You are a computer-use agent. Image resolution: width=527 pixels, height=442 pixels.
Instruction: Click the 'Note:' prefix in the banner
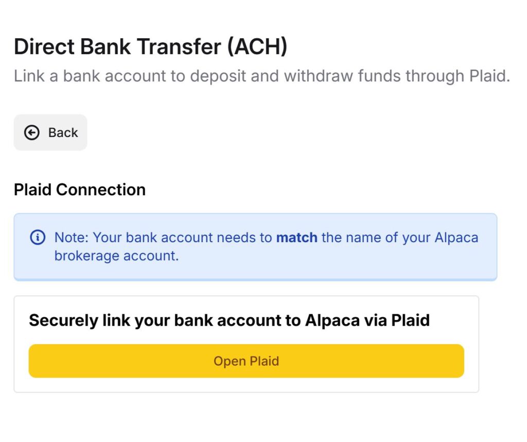point(72,237)
